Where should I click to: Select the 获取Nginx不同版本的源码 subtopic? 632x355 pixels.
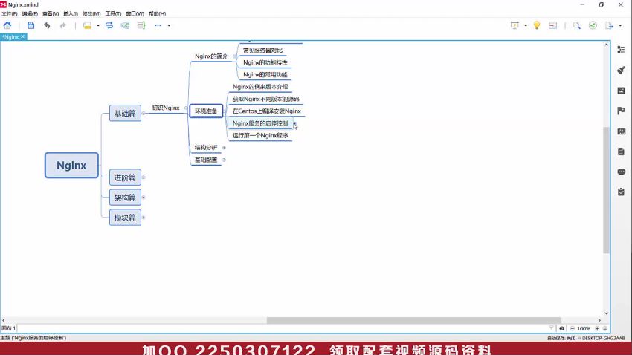pos(265,99)
